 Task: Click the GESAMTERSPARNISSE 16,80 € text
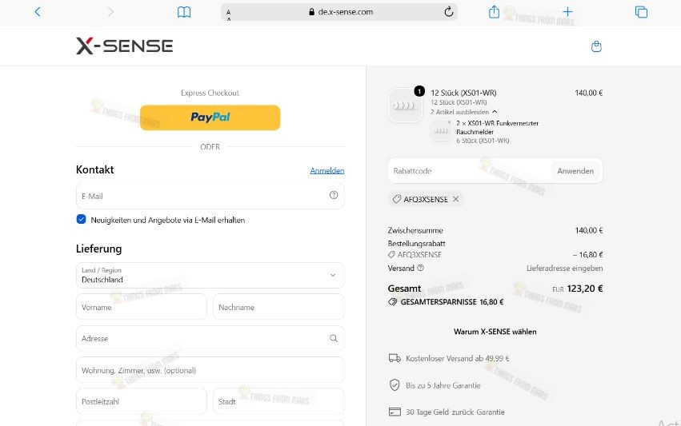[451, 302]
